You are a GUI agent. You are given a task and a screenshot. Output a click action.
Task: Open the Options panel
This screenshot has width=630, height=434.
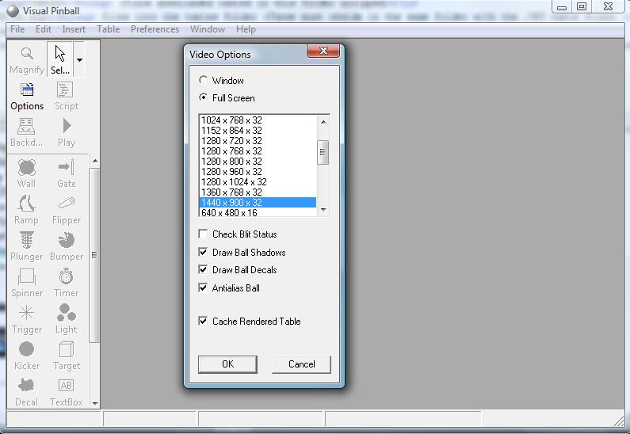pyautogui.click(x=27, y=96)
